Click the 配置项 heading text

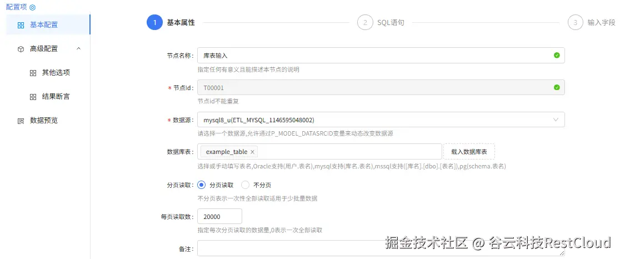point(17,7)
